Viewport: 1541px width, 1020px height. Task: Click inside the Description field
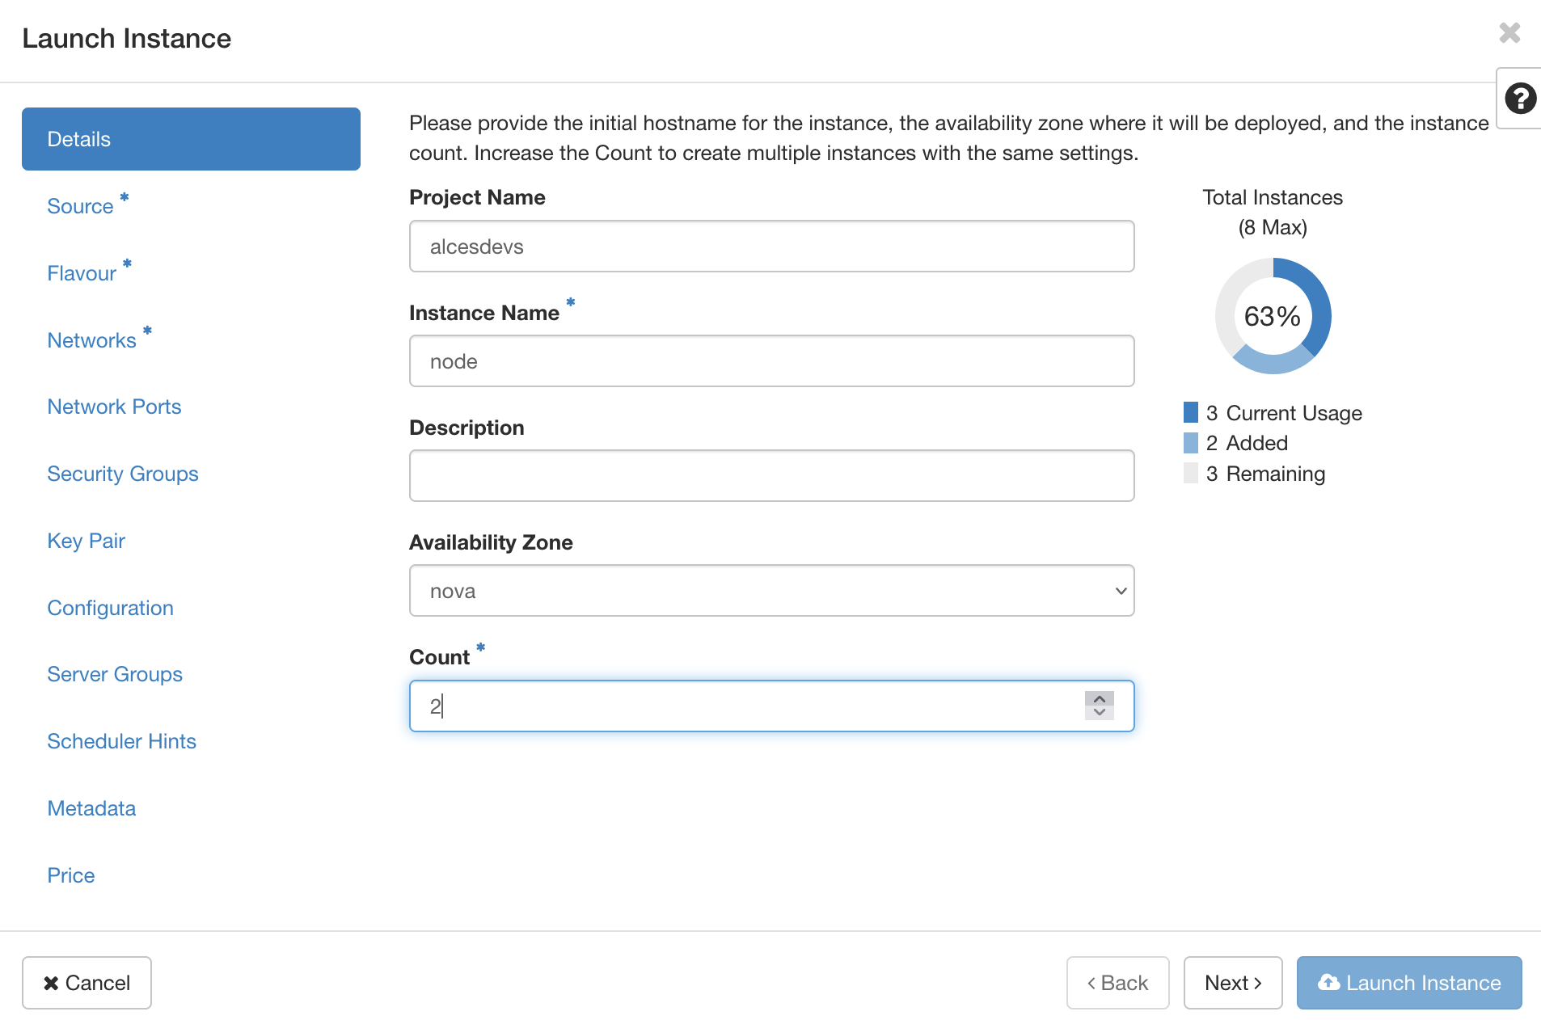coord(770,475)
